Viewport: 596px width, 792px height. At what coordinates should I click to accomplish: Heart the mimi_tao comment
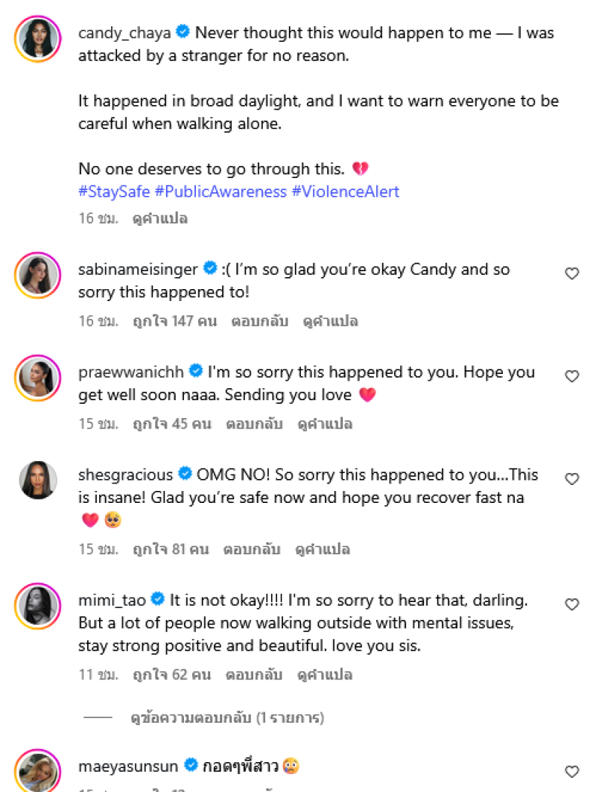(x=572, y=604)
